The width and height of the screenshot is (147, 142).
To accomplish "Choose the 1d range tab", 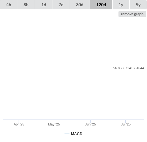I will [44, 5].
